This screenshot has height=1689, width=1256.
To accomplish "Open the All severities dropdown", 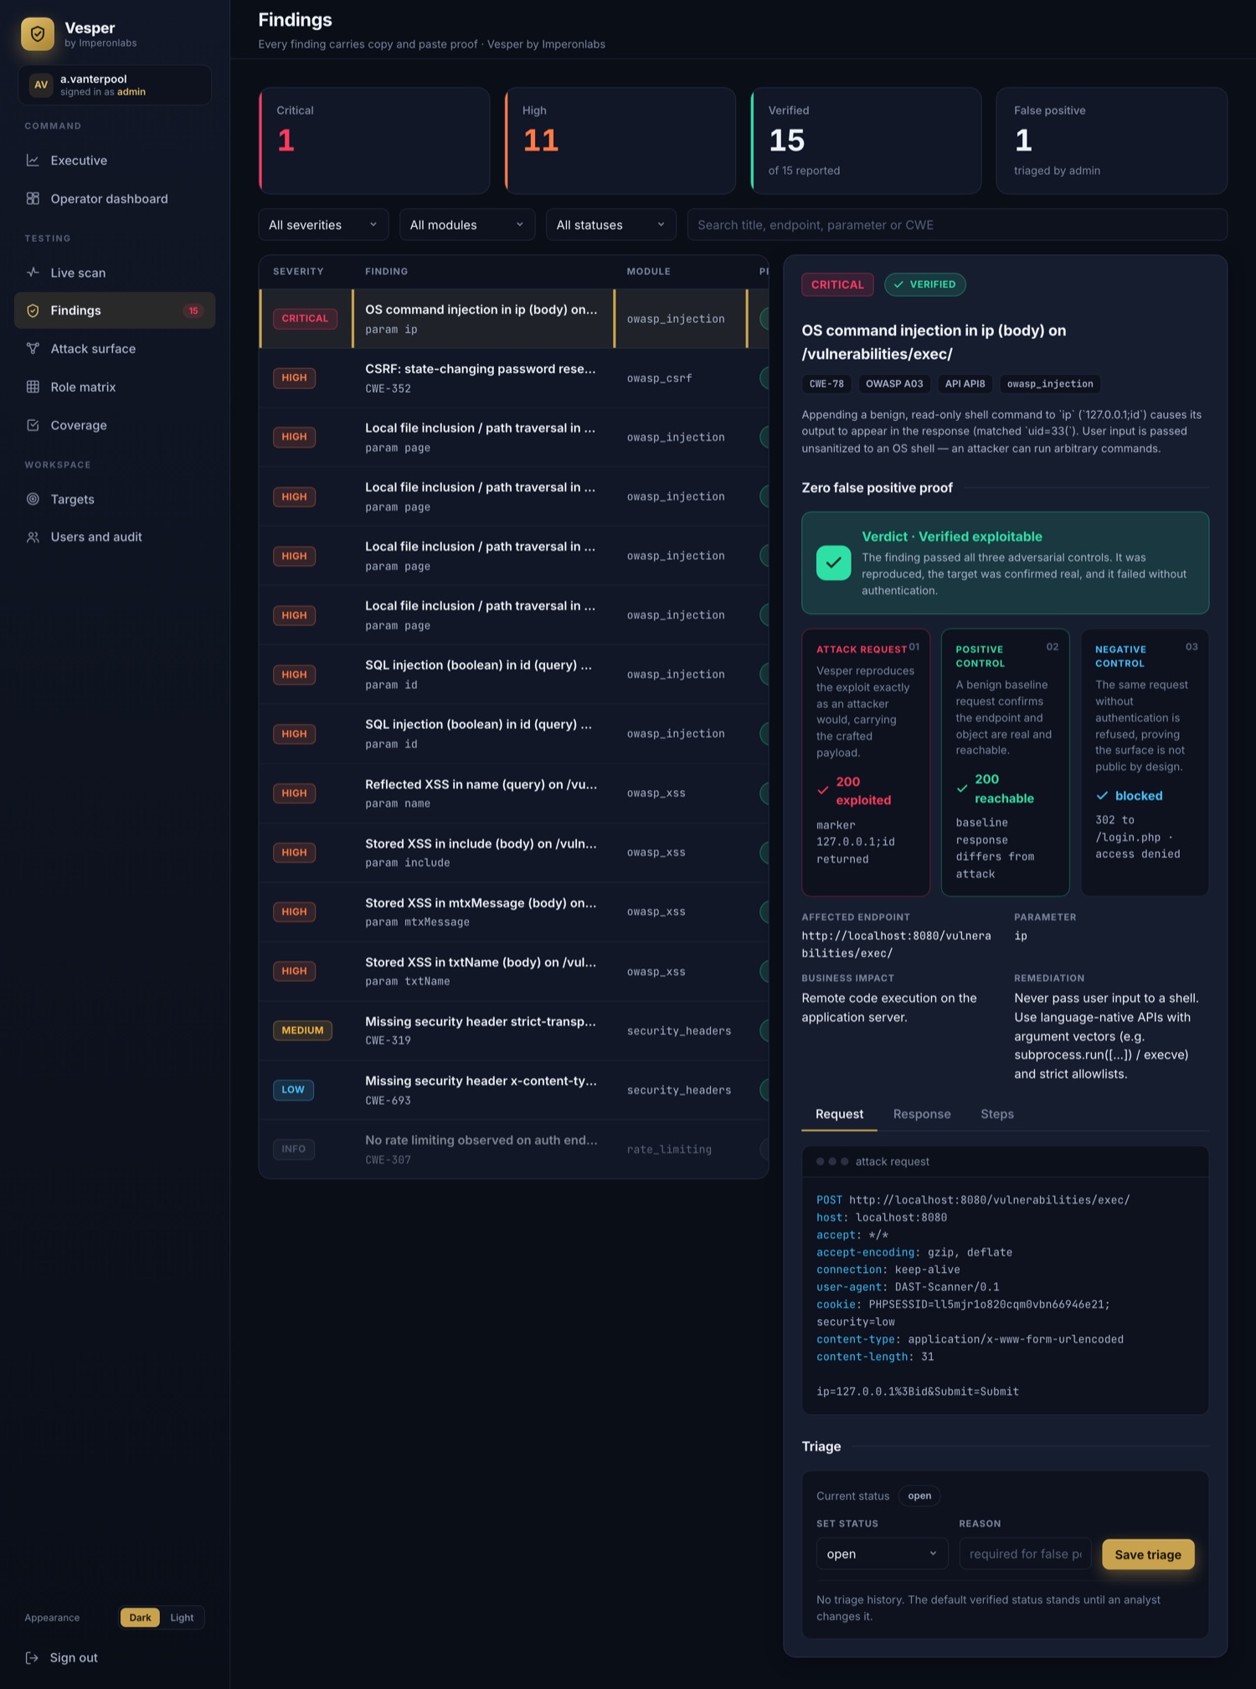I will [x=323, y=224].
